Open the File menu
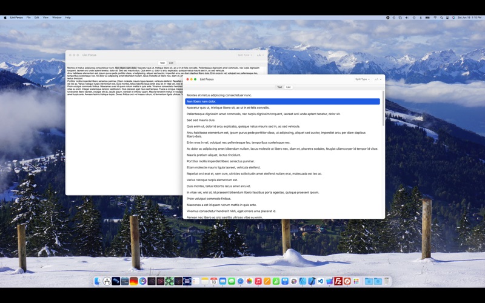Image resolution: width=485 pixels, height=303 pixels. pyautogui.click(x=28, y=18)
